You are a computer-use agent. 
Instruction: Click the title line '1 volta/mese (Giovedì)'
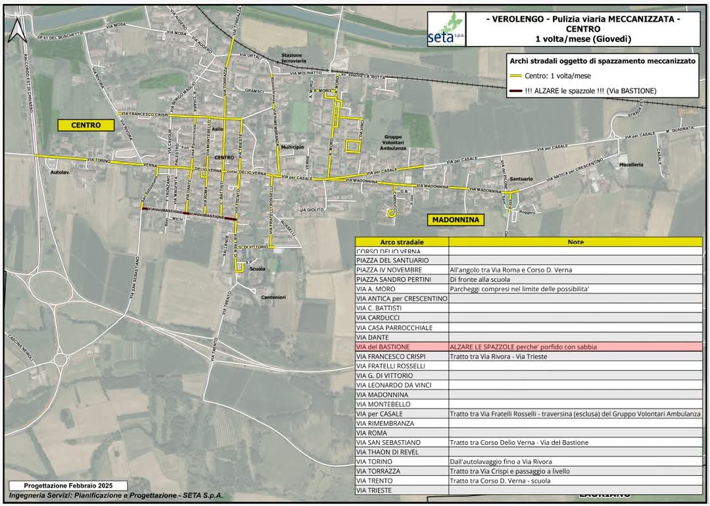pyautogui.click(x=582, y=39)
